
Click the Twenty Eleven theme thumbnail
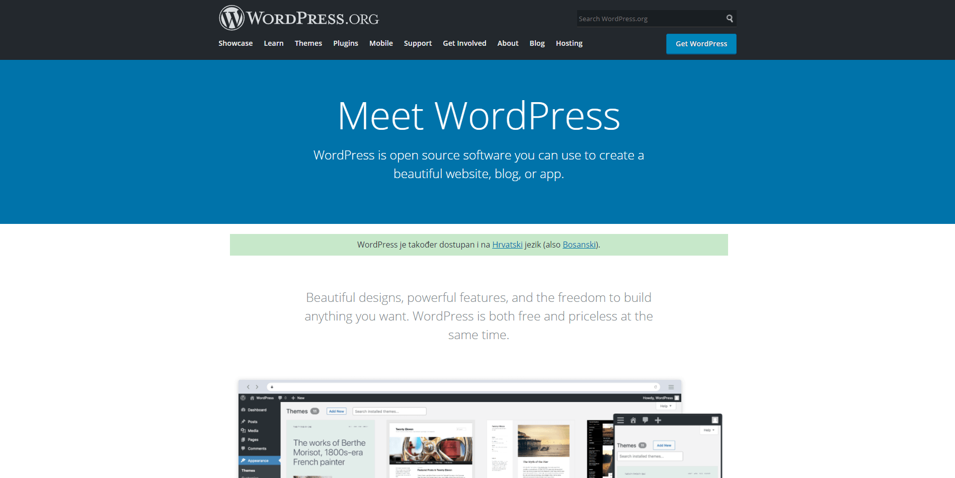coord(431,449)
